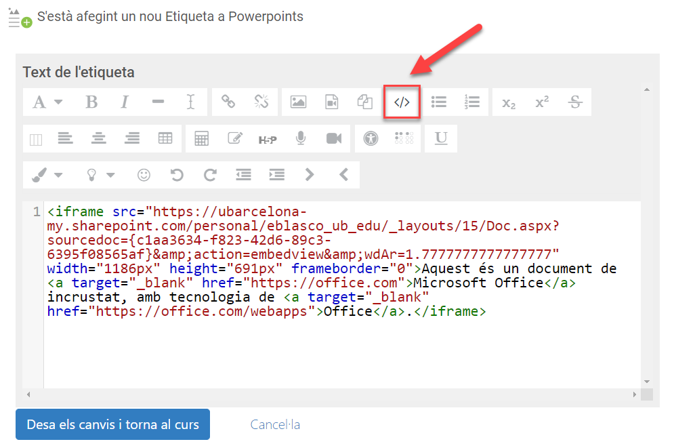Open the accessibility checker icon
The image size is (674, 446).
click(370, 139)
